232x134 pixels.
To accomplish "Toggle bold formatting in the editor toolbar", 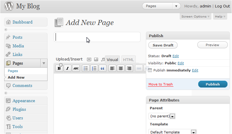I will click(59, 68).
